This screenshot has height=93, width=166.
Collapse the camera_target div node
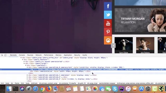(x=24, y=64)
